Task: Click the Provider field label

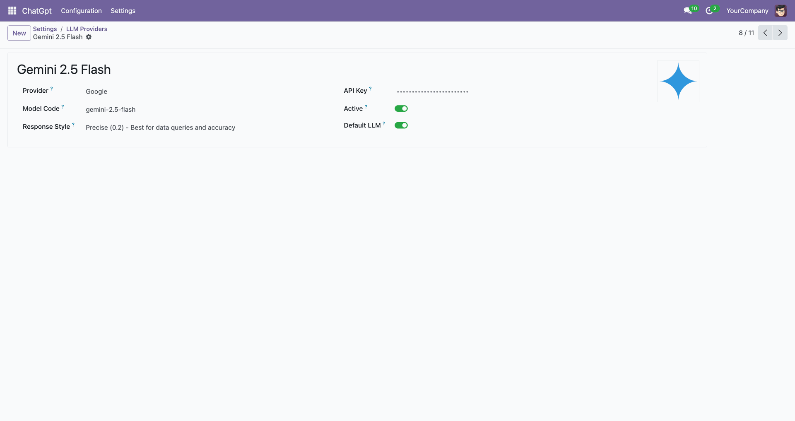Action: coord(36,91)
